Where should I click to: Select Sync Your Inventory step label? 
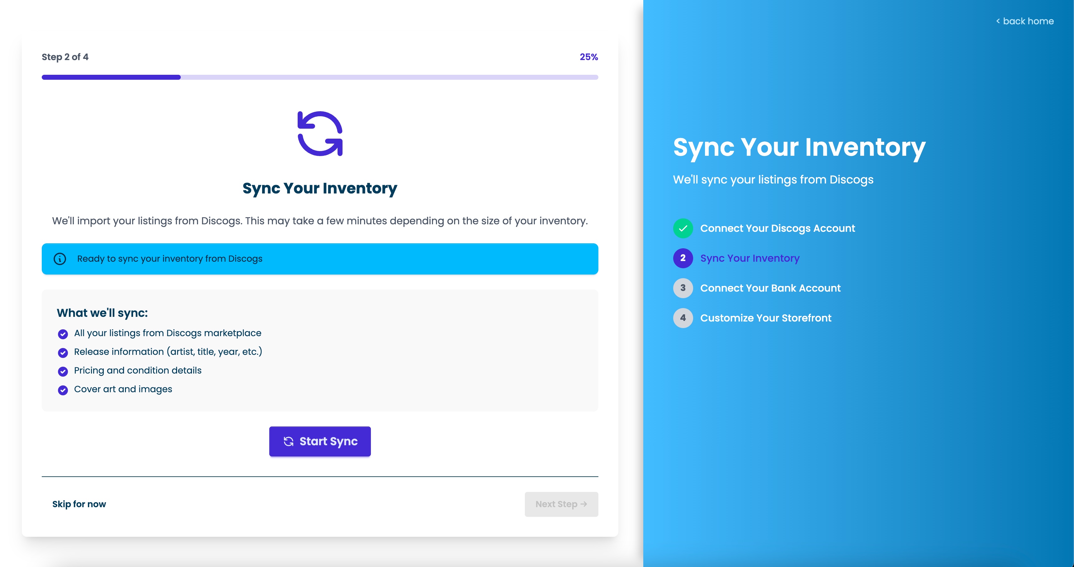click(x=750, y=258)
